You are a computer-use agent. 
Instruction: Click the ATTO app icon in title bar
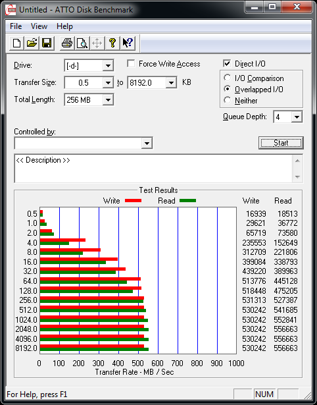pyautogui.click(x=11, y=10)
